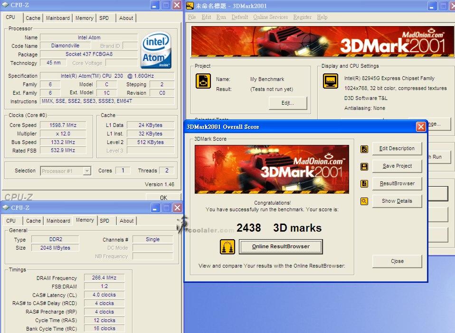The width and height of the screenshot is (455, 333).
Task: Click the Channels # value "Single"
Action: pos(152,240)
